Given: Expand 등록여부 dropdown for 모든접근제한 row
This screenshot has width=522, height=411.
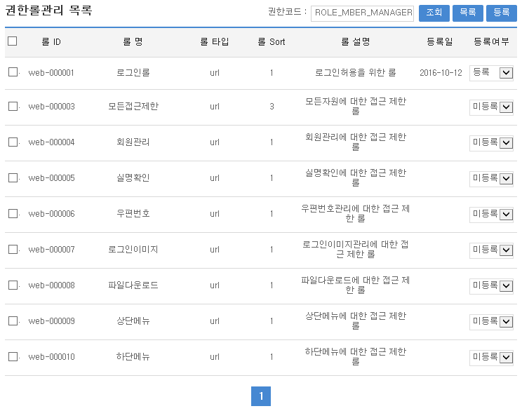Looking at the screenshot, I should pos(492,107).
